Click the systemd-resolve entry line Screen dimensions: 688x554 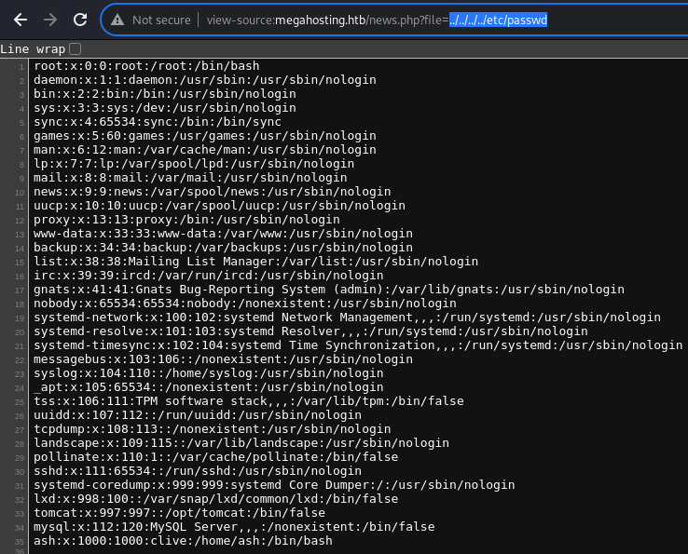310,331
